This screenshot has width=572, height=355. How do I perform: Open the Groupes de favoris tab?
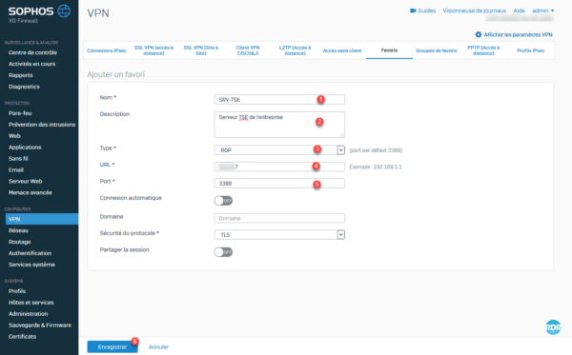(x=437, y=50)
